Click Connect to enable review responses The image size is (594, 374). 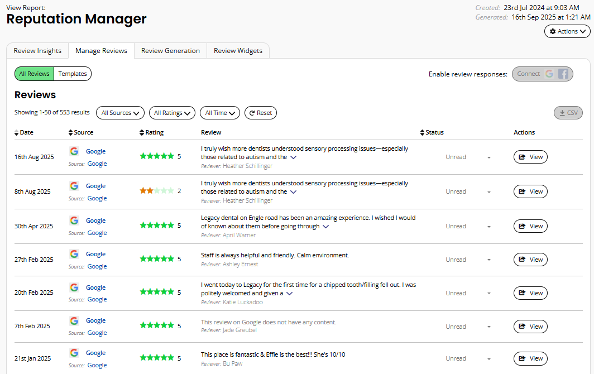[x=543, y=74]
